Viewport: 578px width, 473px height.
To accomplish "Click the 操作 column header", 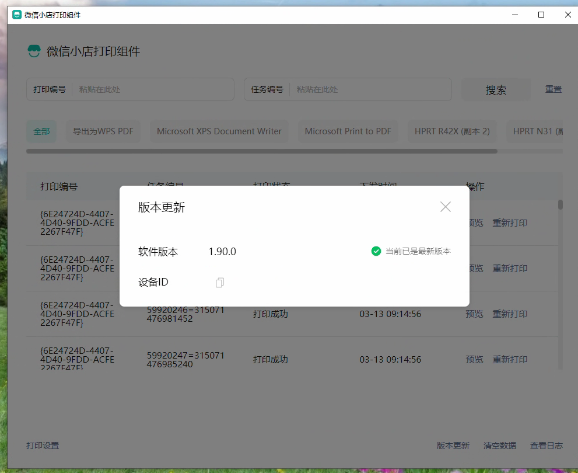I will (x=475, y=187).
